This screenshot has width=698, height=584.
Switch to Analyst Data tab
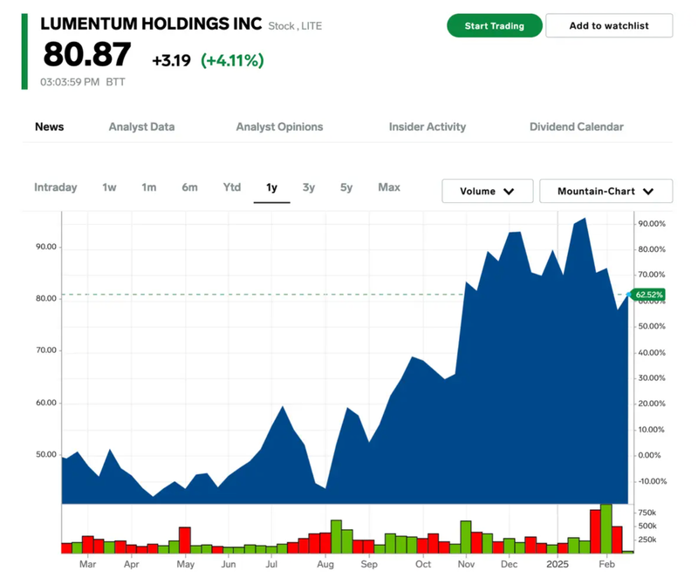(141, 126)
